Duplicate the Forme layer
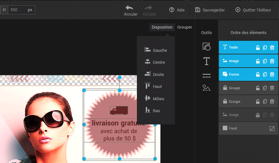This screenshot has width=279, height=163. [265, 75]
